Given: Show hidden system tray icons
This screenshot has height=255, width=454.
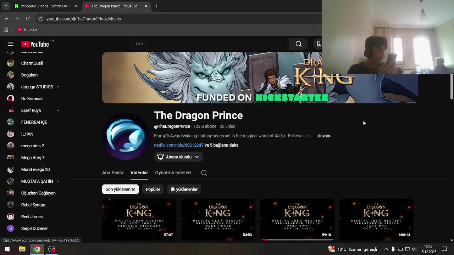Looking at the screenshot, I should [x=386, y=249].
